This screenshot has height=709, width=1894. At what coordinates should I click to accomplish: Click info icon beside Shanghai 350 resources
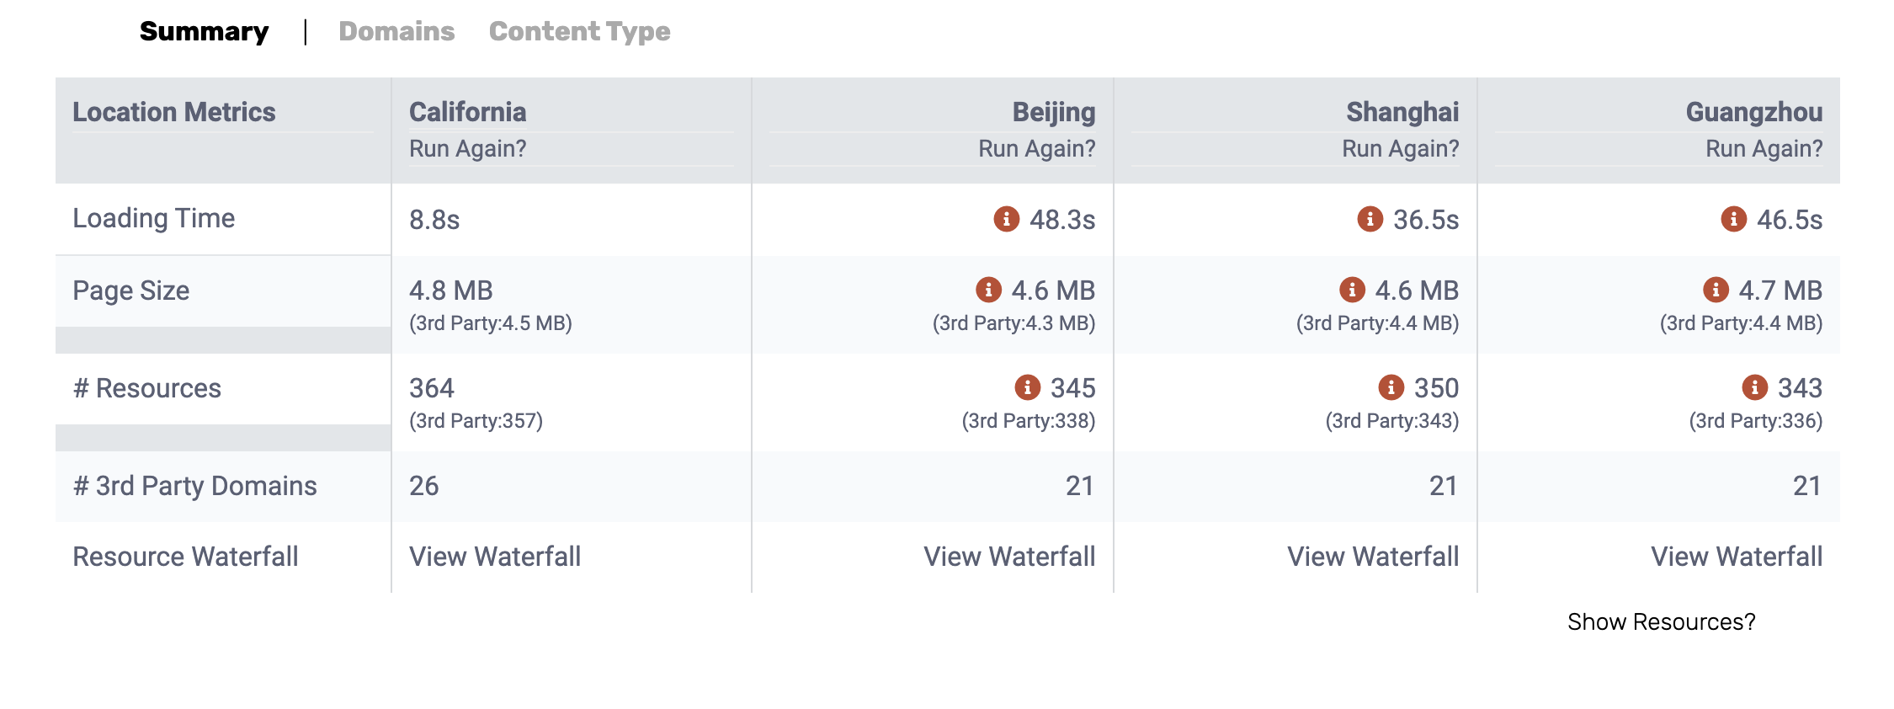(x=1391, y=387)
